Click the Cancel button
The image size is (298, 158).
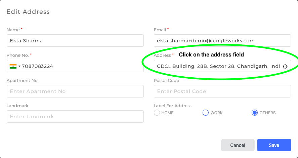[x=238, y=145]
